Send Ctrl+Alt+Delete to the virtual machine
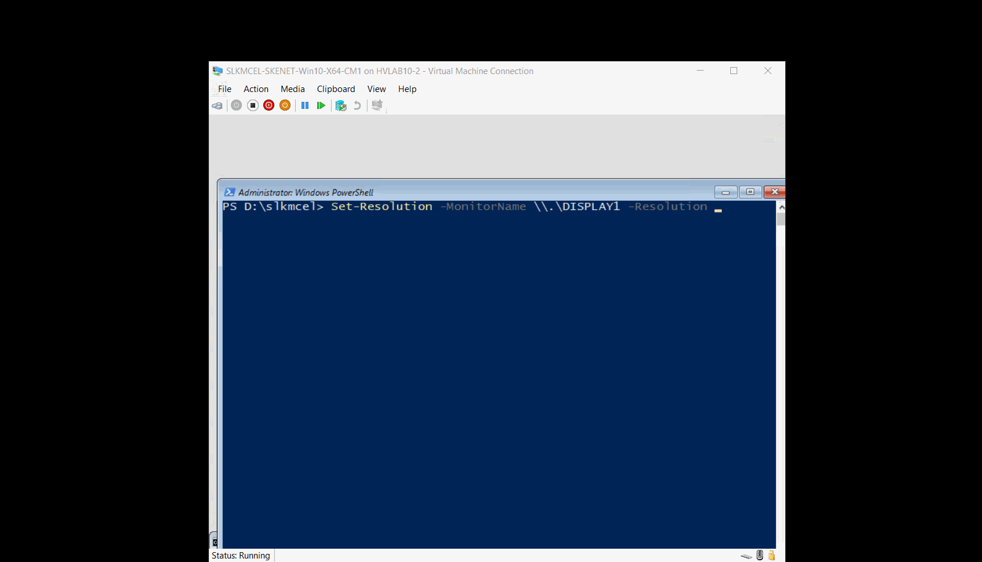Screen dimensions: 982x562 (217, 105)
